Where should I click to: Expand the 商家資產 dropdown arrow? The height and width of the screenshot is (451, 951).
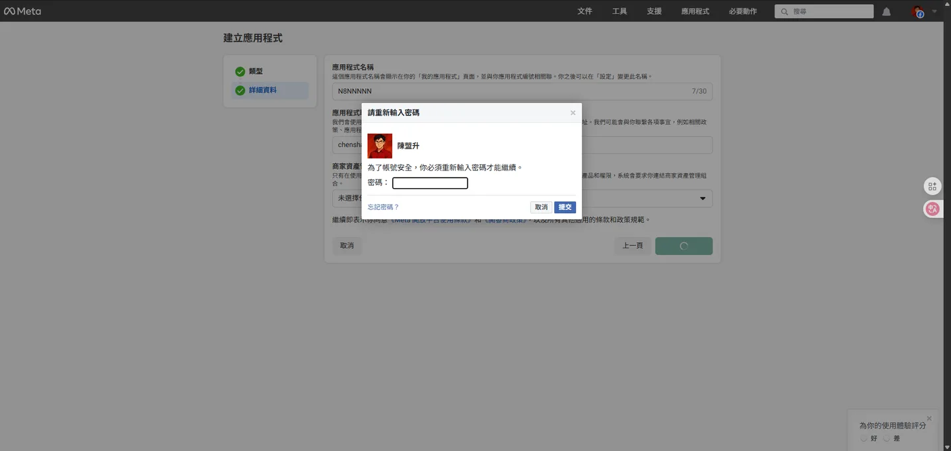(x=703, y=198)
